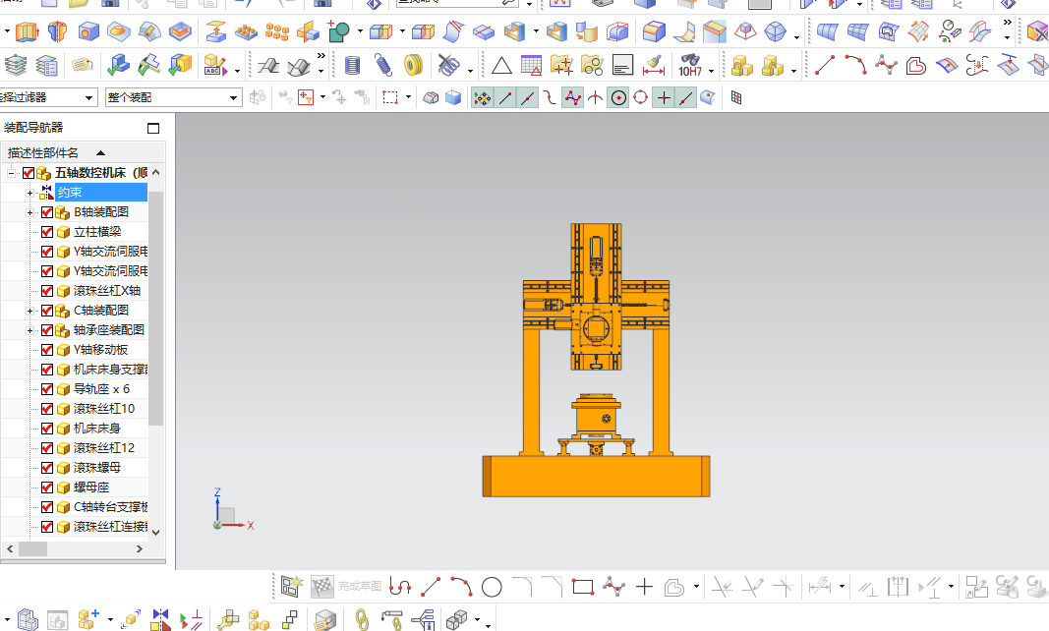Expand the B轴装配图 subassembly
Viewport: 1049px width, 631px height.
tap(29, 212)
